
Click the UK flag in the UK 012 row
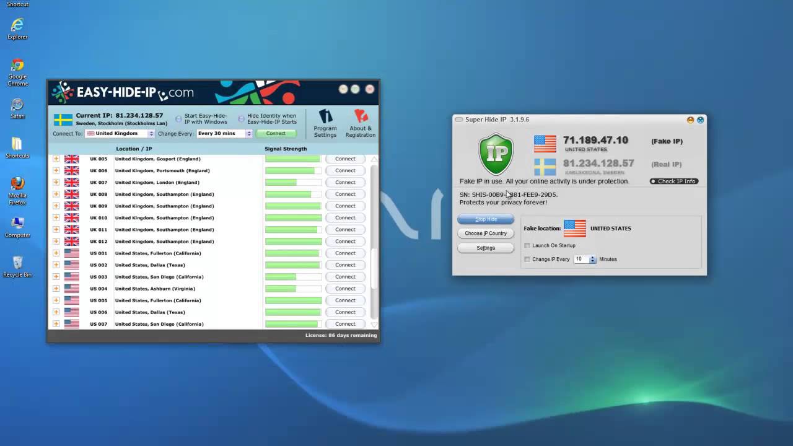(x=72, y=241)
